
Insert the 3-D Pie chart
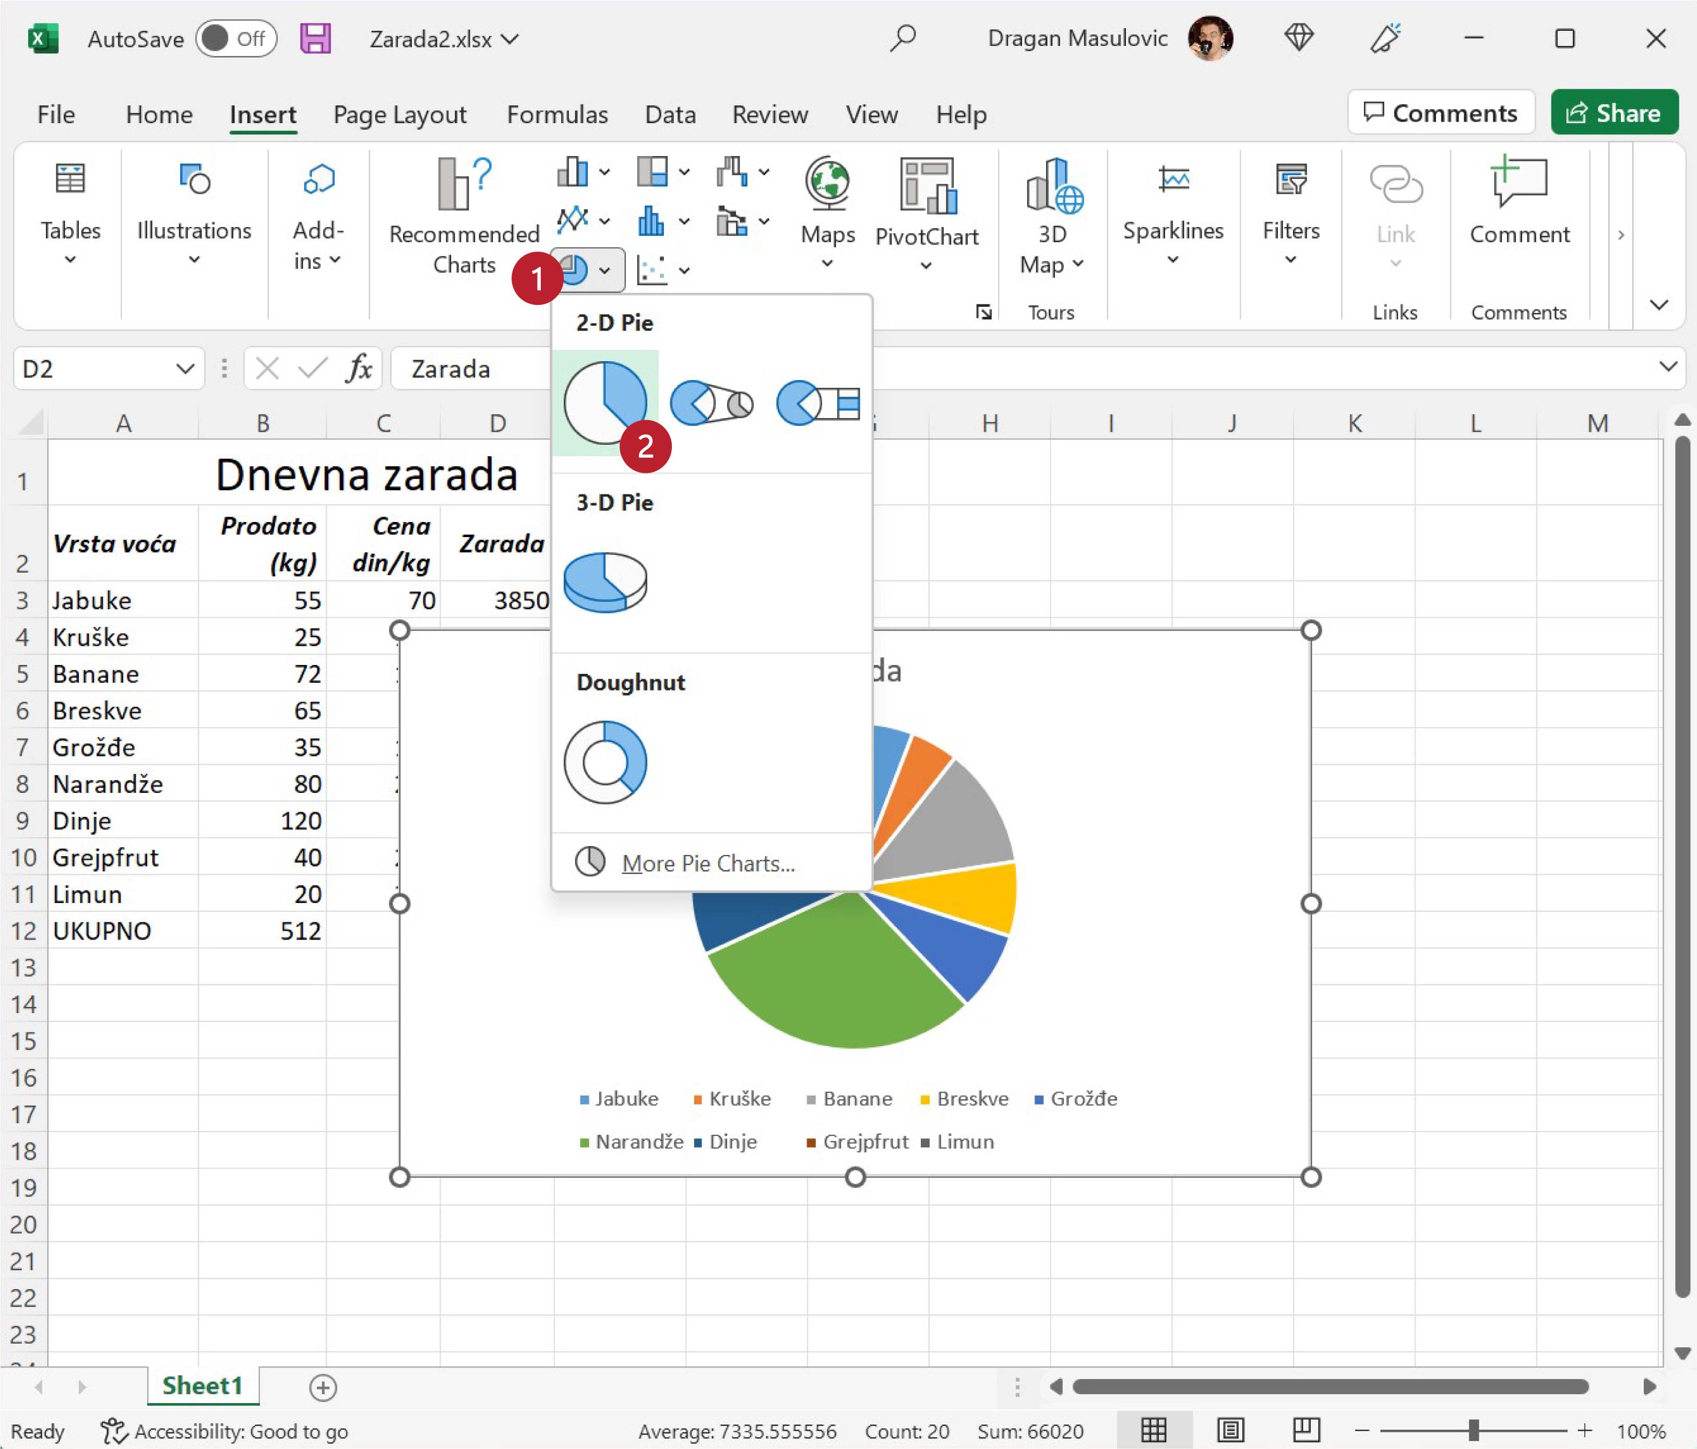coord(606,583)
